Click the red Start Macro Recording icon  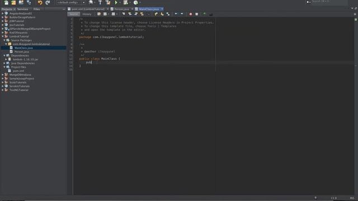[191, 14]
